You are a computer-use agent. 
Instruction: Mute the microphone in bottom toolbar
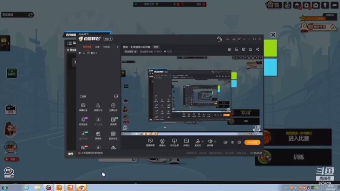point(198,143)
